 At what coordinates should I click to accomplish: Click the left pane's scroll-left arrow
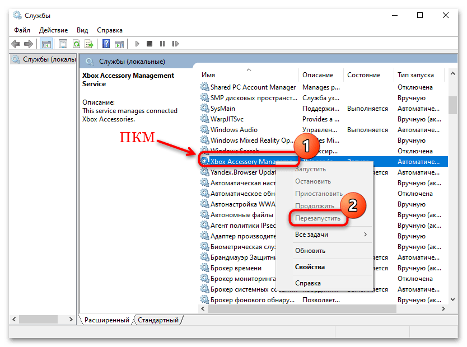(x=14, y=320)
